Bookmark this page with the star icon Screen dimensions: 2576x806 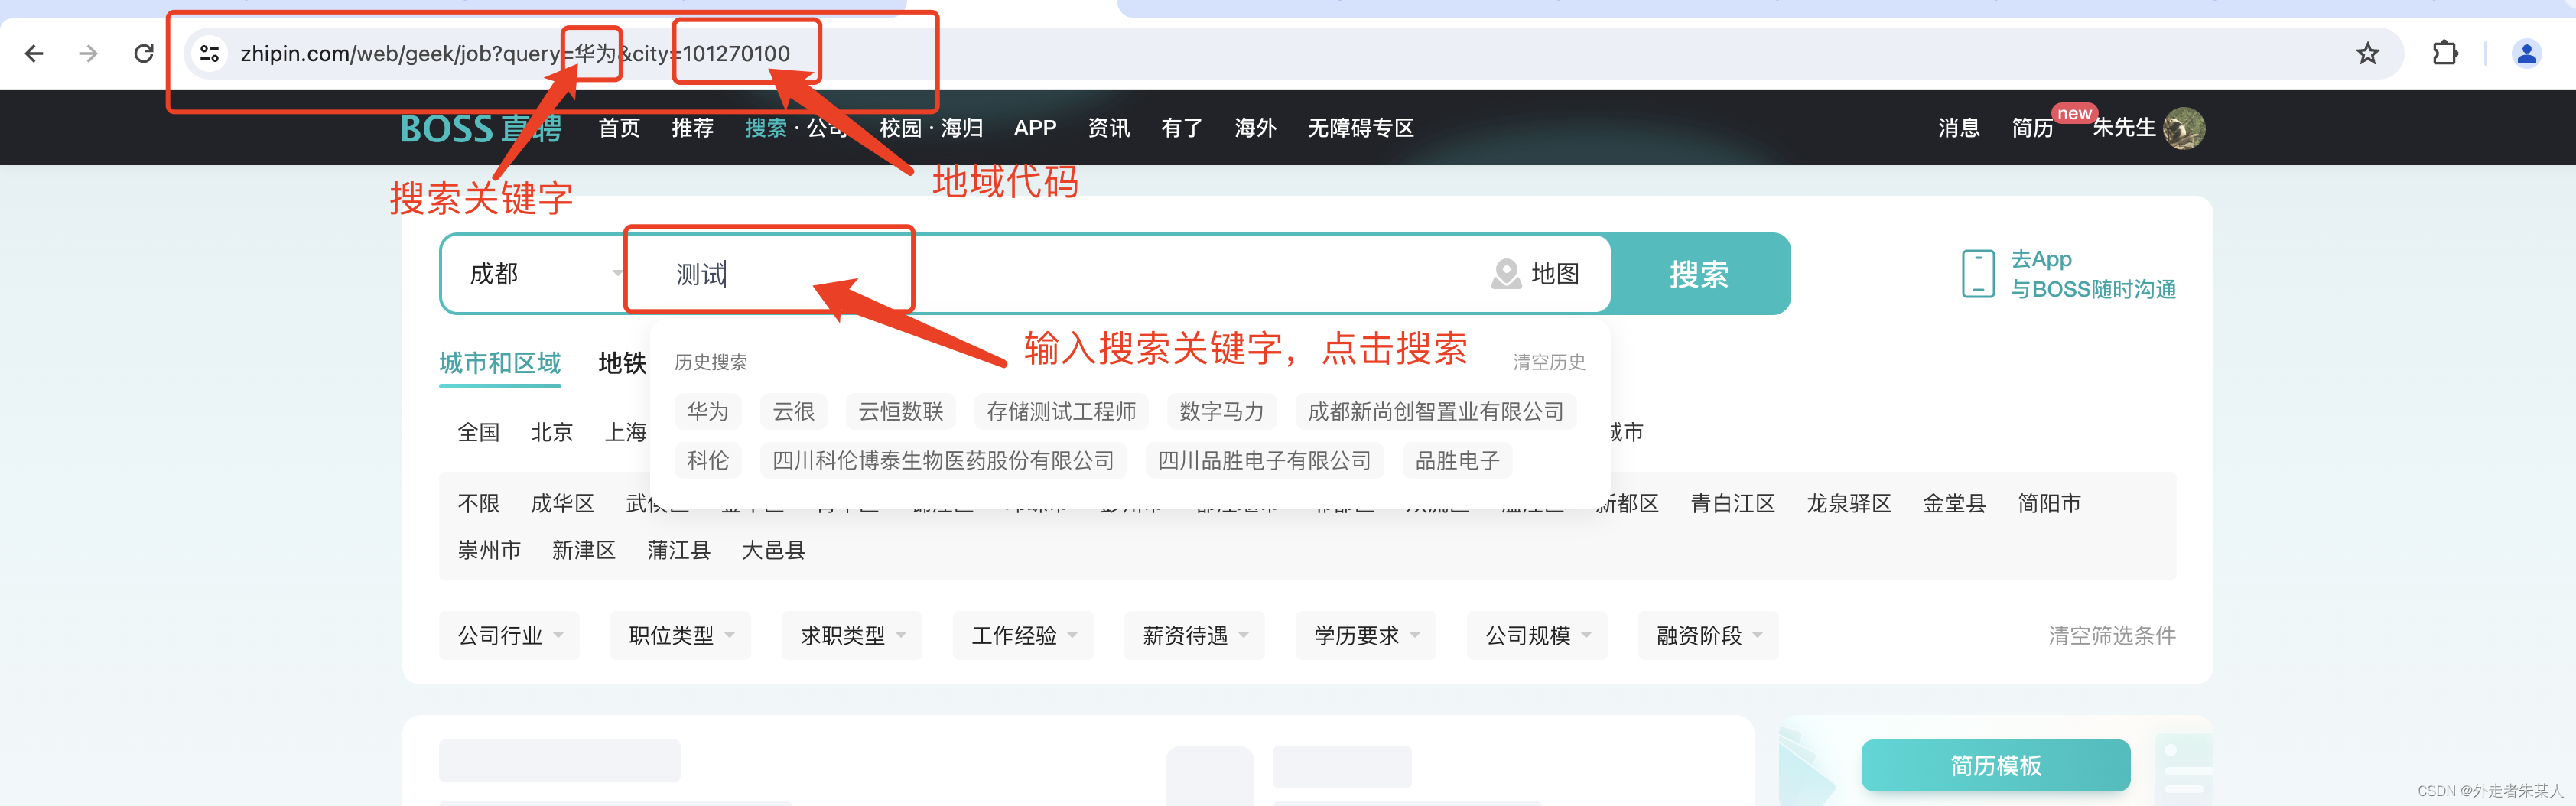[2367, 53]
